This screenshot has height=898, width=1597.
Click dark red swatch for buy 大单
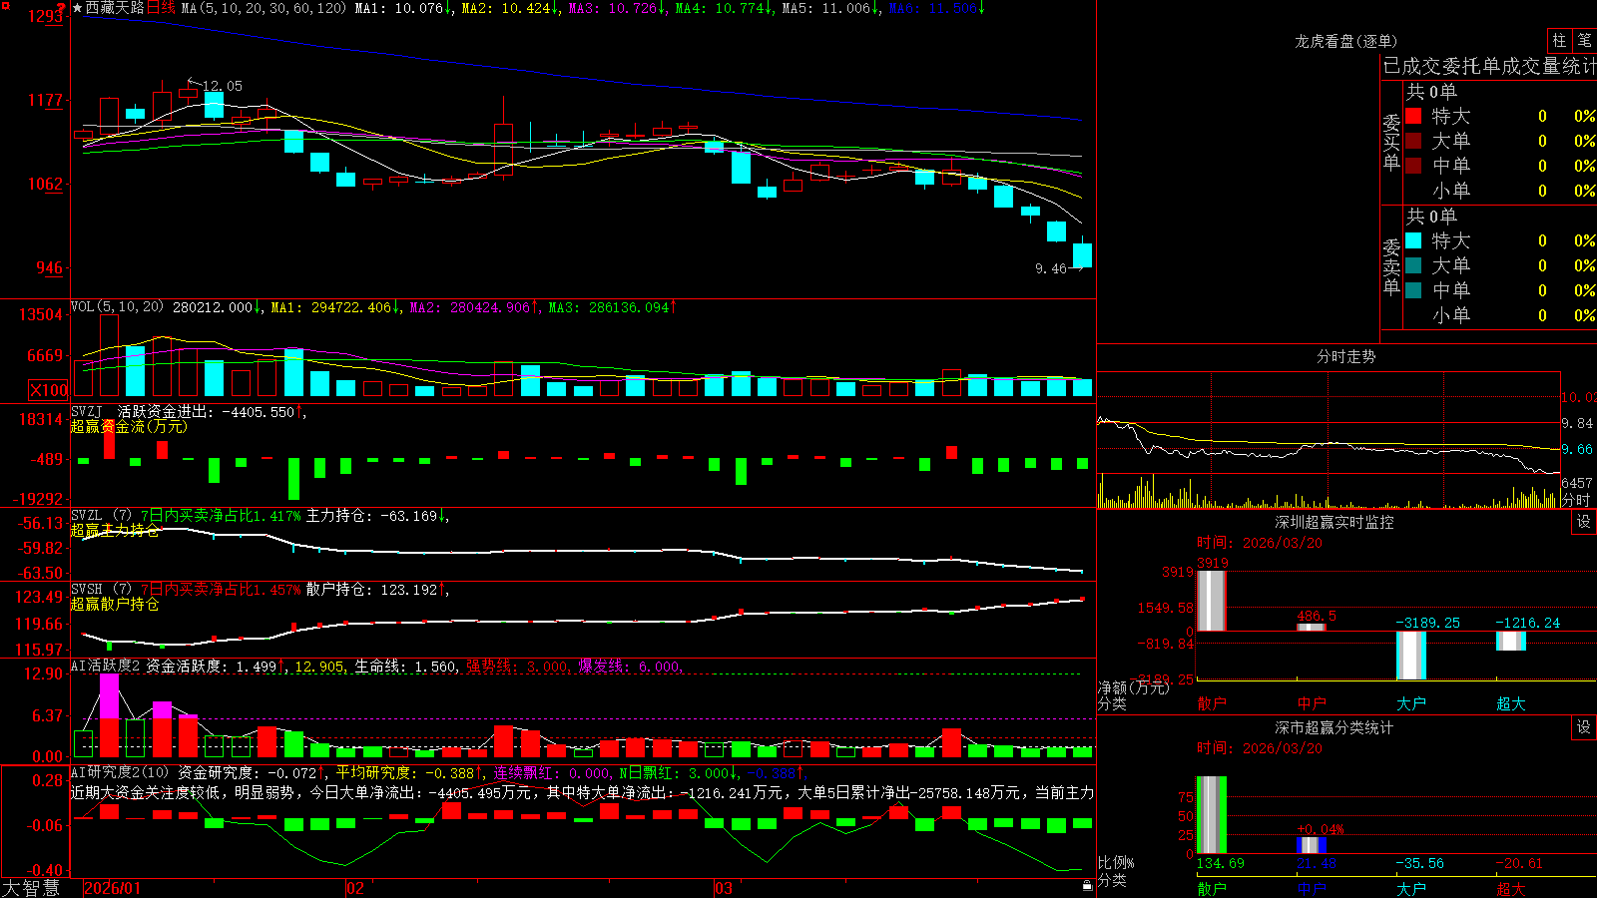click(x=1413, y=141)
